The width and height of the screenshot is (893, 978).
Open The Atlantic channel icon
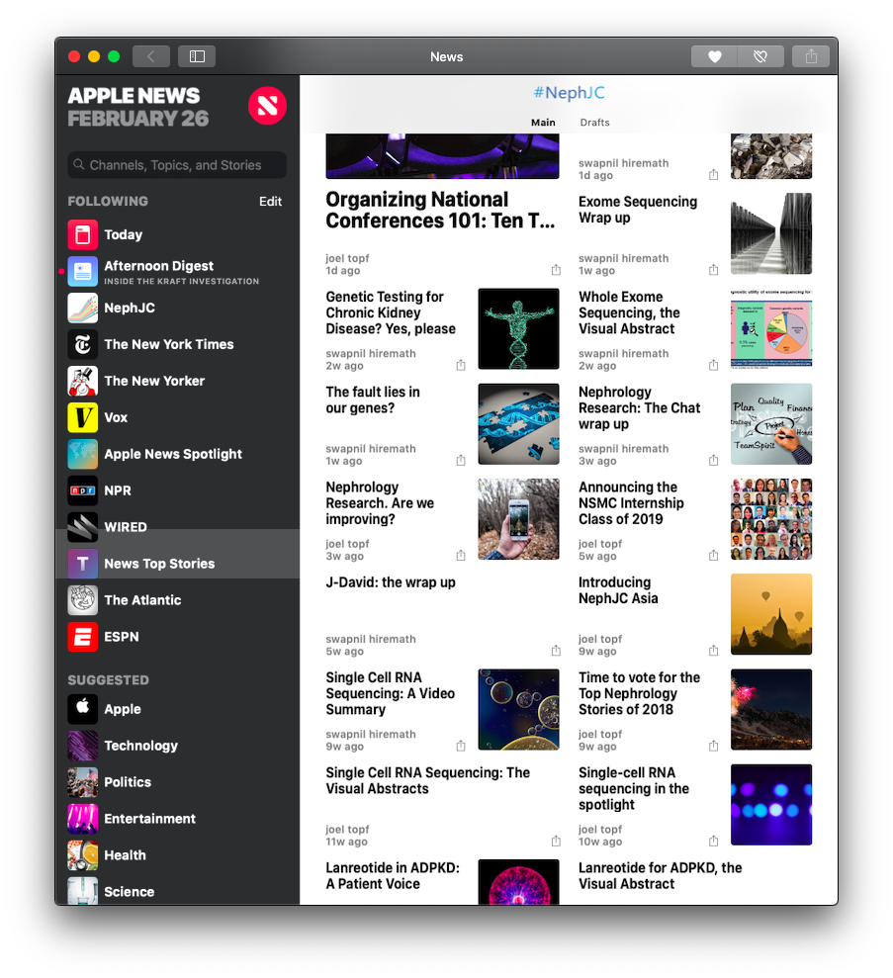point(83,600)
